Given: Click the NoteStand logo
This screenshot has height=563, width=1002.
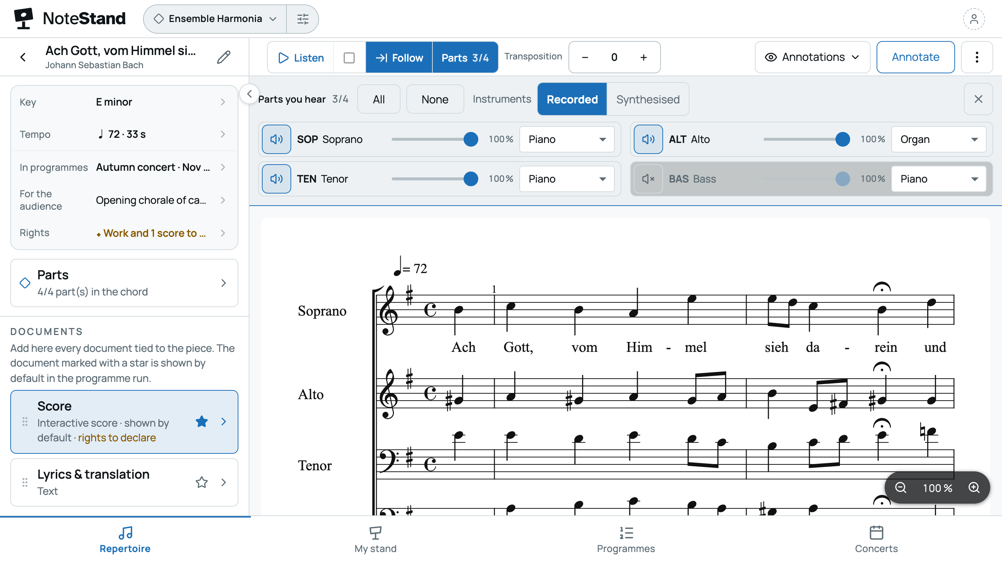Looking at the screenshot, I should coord(70,19).
